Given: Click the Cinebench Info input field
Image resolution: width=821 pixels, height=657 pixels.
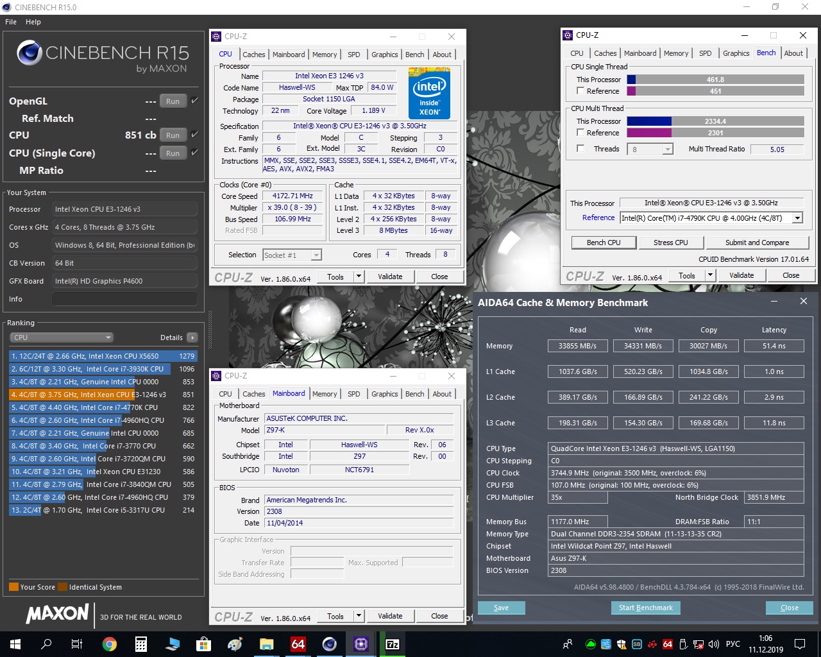Looking at the screenshot, I should click(124, 299).
